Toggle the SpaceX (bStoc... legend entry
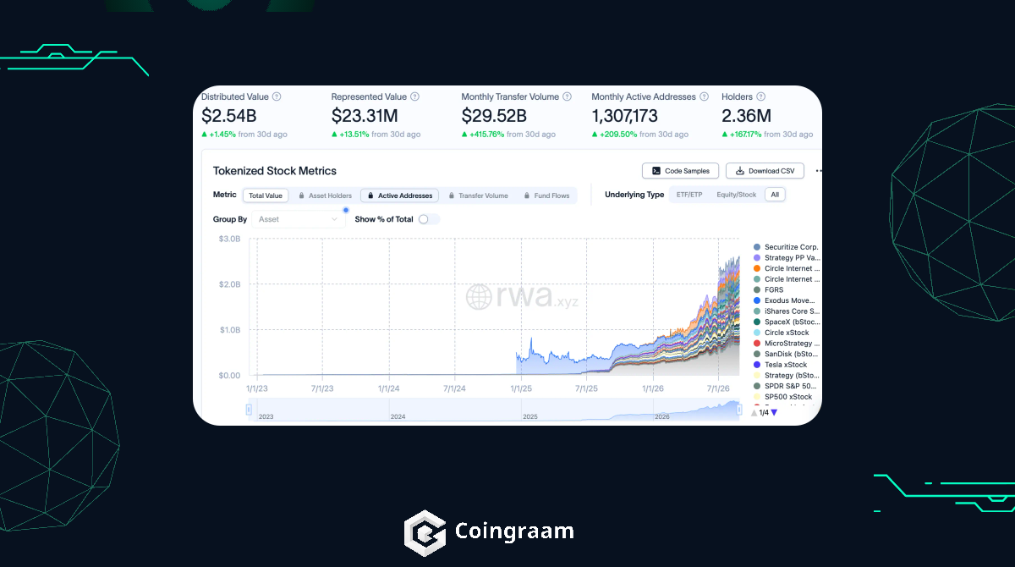1015x567 pixels. coord(786,322)
